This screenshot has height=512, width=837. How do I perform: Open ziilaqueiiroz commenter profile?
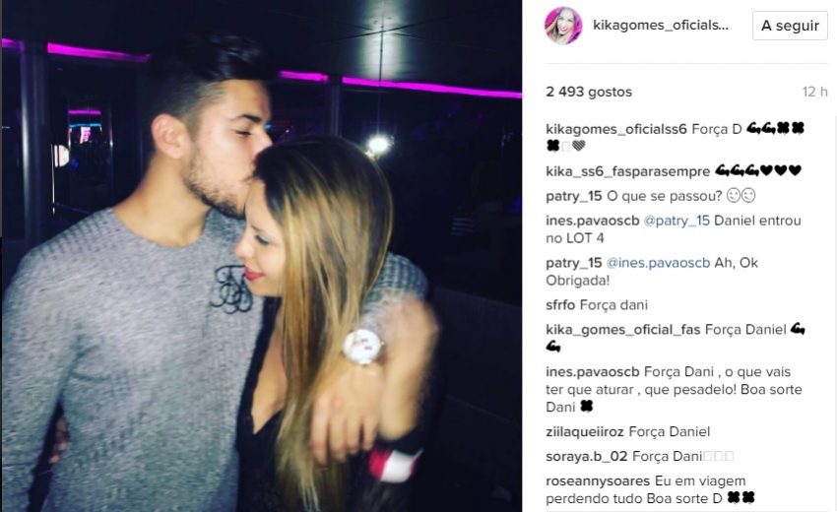(585, 431)
